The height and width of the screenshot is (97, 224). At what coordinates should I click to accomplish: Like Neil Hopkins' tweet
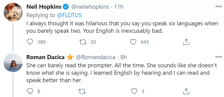pos(133,42)
